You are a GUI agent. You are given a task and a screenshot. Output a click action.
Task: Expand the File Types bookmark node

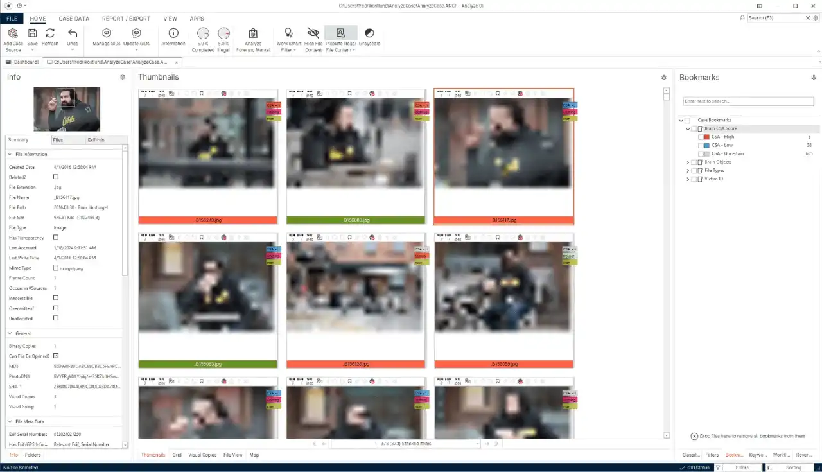coord(688,171)
